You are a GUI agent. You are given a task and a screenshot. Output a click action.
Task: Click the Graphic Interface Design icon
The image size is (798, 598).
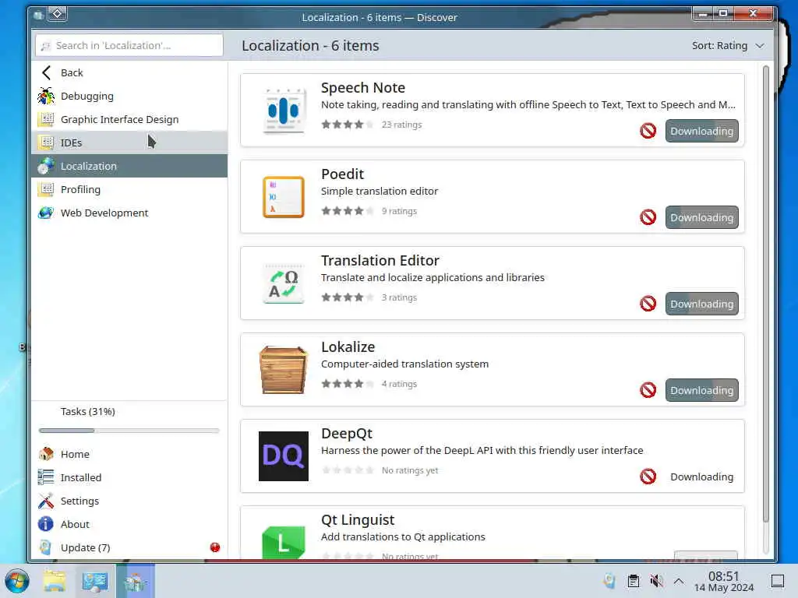coord(46,119)
